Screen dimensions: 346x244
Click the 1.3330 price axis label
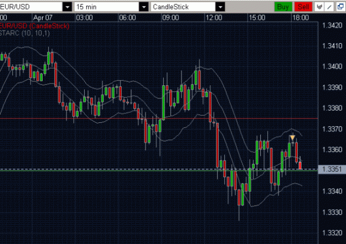pyautogui.click(x=332, y=212)
